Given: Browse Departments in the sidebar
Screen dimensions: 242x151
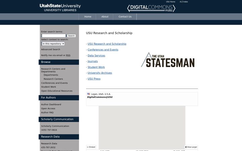Looking at the screenshot, I should 51,75.
